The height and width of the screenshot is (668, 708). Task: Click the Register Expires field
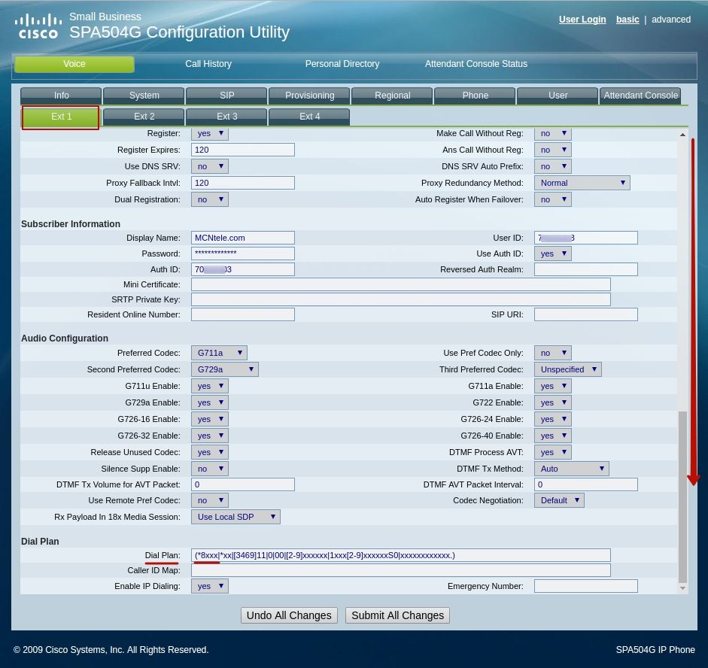[243, 150]
